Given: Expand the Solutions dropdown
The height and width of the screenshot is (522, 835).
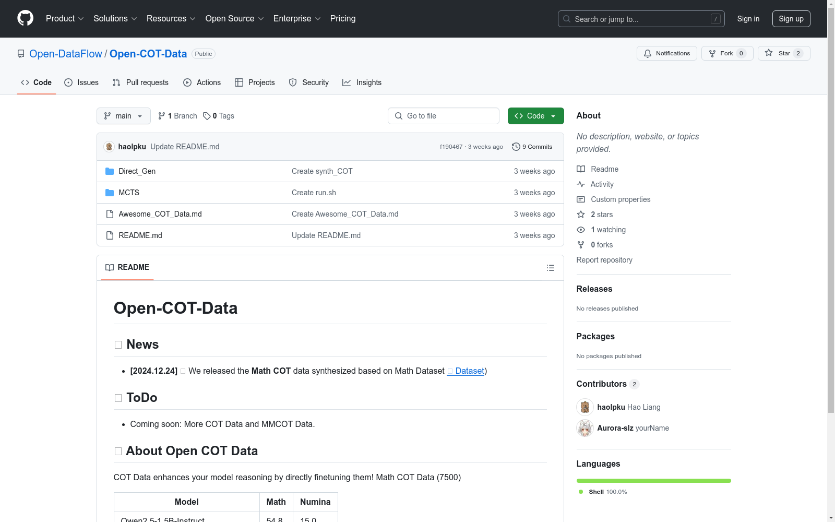Looking at the screenshot, I should (x=115, y=19).
